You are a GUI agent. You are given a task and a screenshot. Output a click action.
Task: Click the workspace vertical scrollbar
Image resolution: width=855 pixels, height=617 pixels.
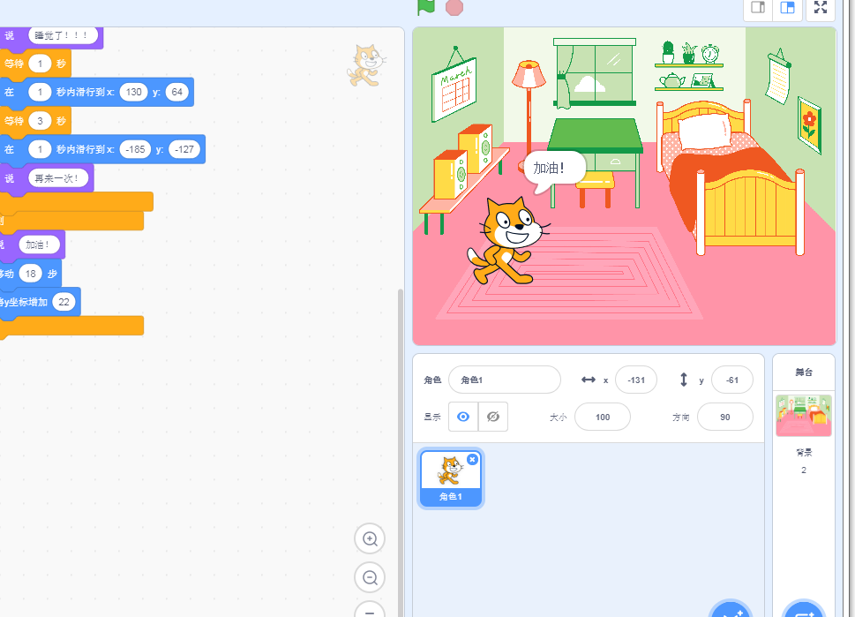[x=401, y=453]
